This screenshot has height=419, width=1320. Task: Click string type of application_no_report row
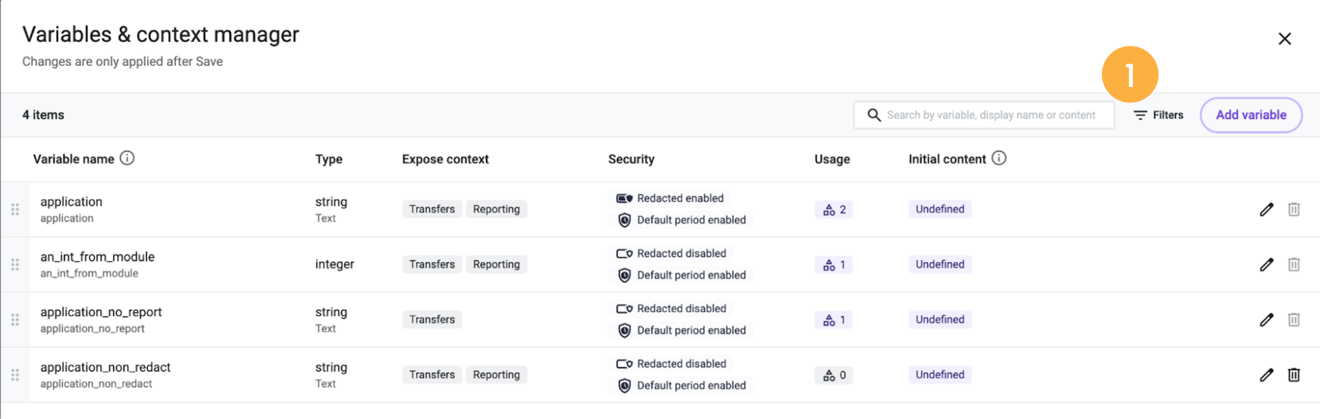coord(331,312)
